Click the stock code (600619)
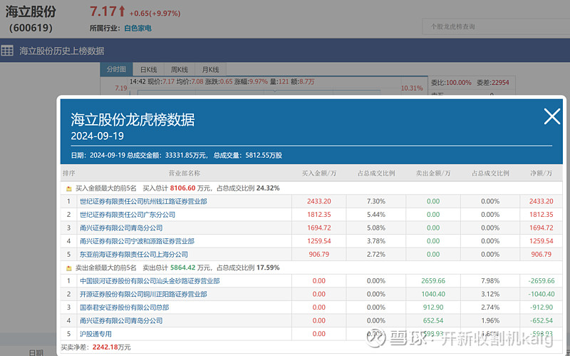570x356 pixels. tap(31, 28)
